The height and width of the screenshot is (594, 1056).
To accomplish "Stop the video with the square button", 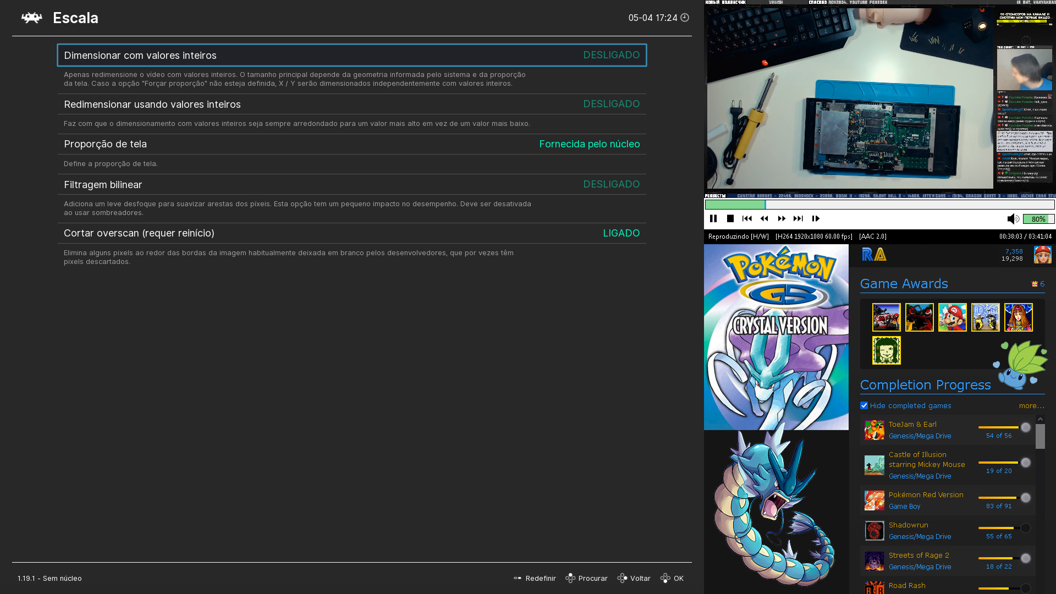I will click(730, 218).
